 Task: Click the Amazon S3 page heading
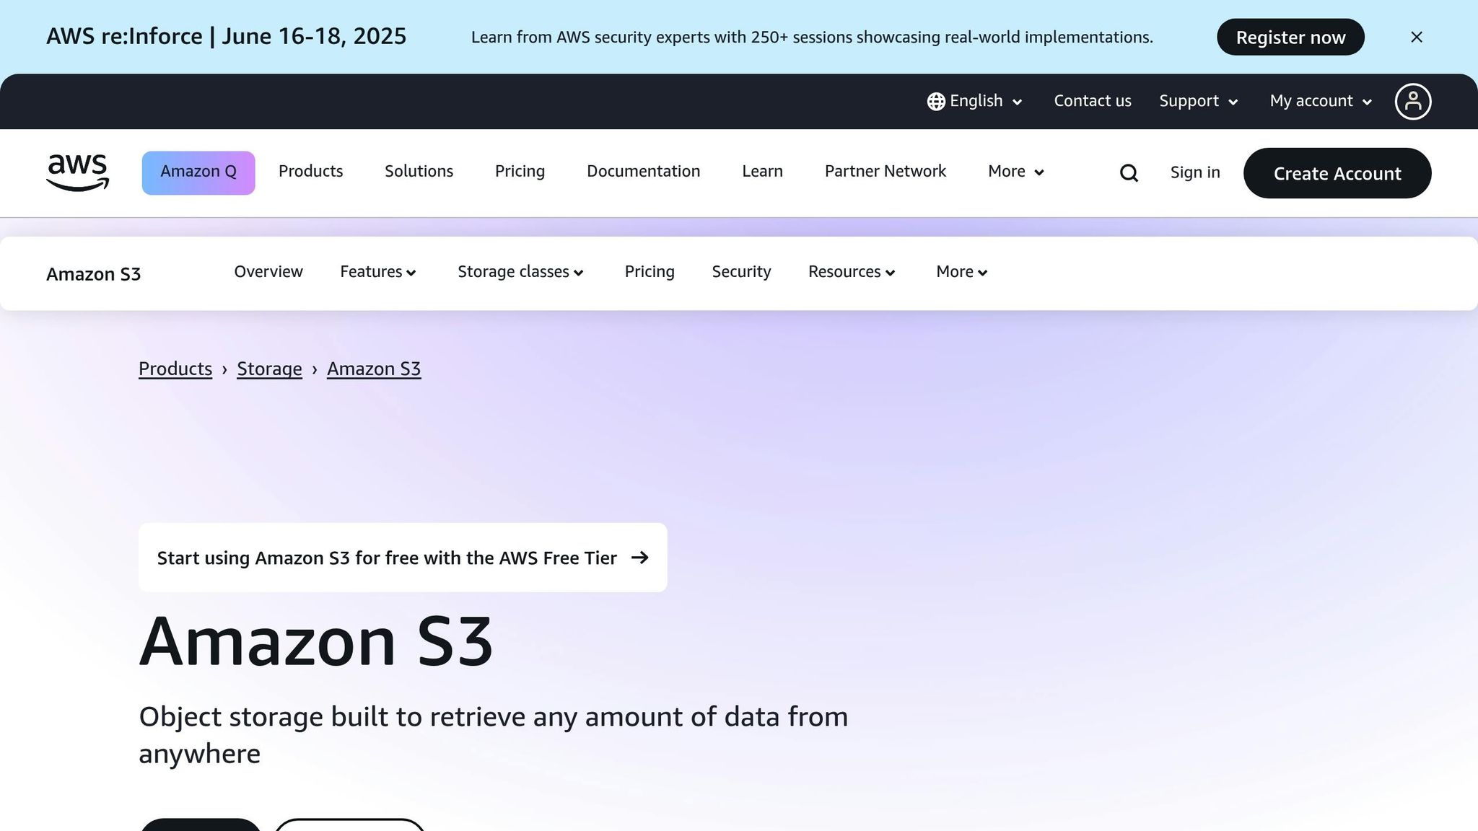click(316, 641)
